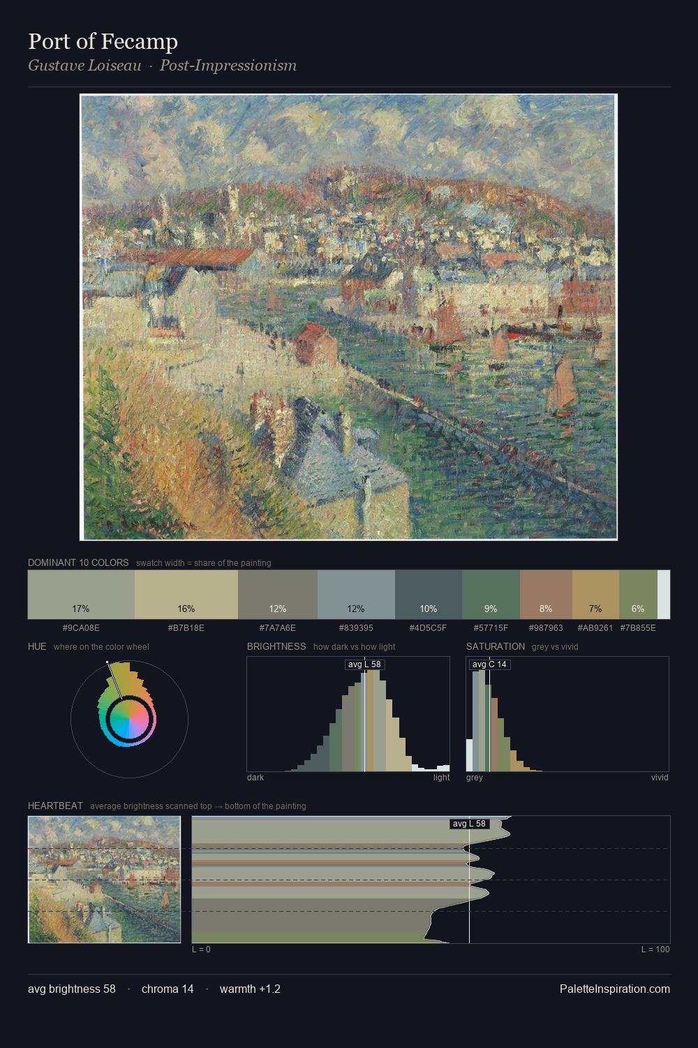Choose the #AB9261 ochre swatch
Image resolution: width=698 pixels, height=1048 pixels.
coord(595,595)
